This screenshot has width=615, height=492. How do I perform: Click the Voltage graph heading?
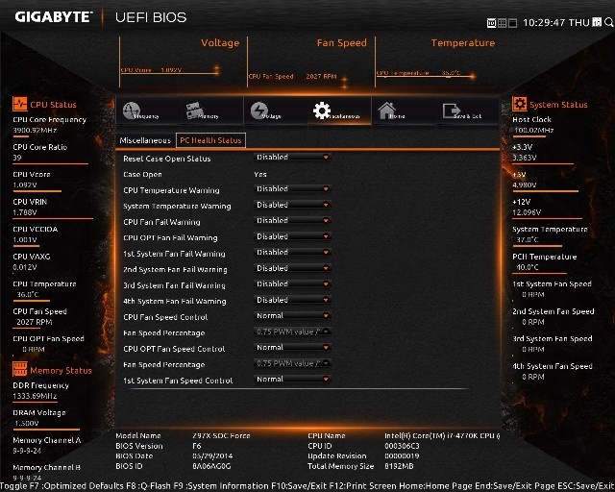point(220,43)
